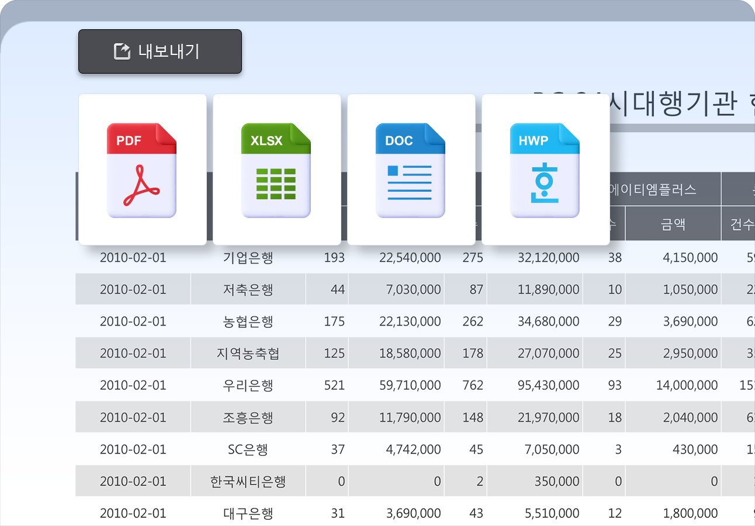Click the amount 2,040,000
The width and height of the screenshot is (755, 526).
(x=690, y=418)
